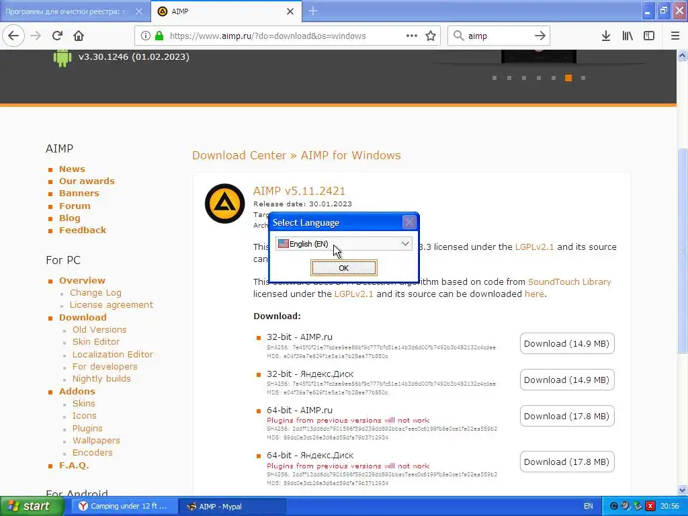Click the highlighted orange carousel dot

click(x=568, y=78)
